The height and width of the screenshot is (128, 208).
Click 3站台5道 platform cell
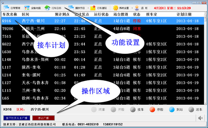pos(122,67)
